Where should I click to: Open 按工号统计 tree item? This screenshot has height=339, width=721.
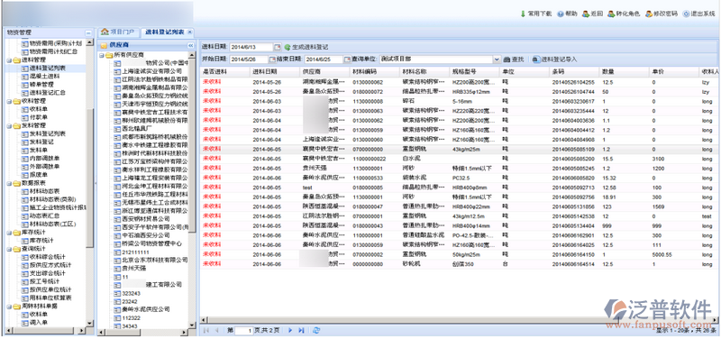(44, 281)
